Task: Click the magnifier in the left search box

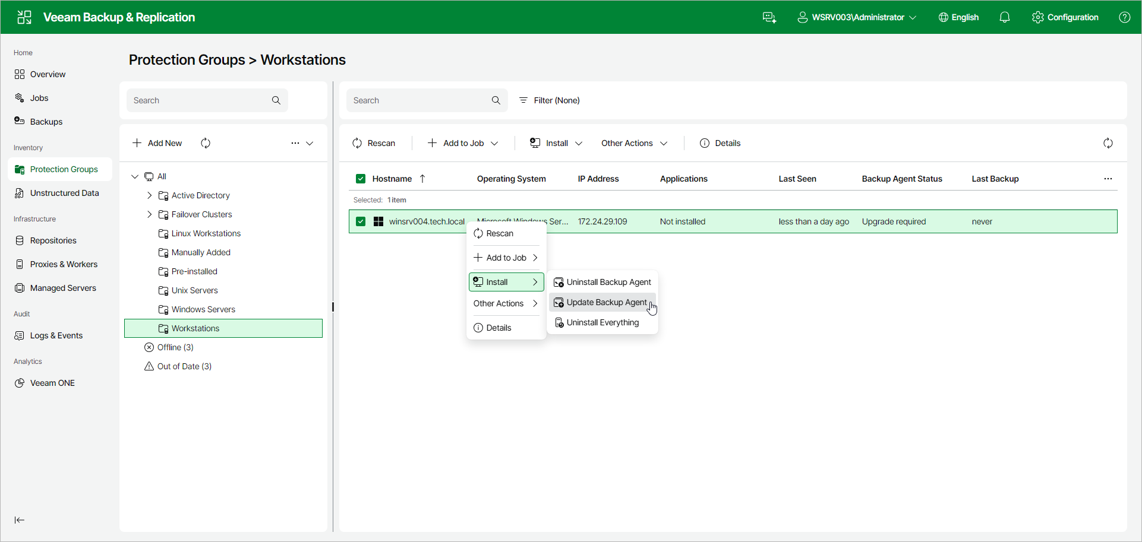Action: pos(276,100)
